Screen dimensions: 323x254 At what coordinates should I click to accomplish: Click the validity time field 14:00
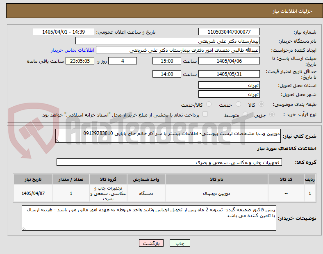pos(167,74)
